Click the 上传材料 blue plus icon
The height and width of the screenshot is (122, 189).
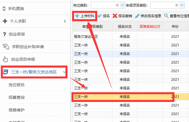77,16
